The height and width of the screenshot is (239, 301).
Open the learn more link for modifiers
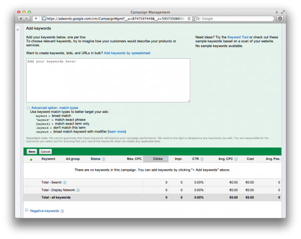116,132
